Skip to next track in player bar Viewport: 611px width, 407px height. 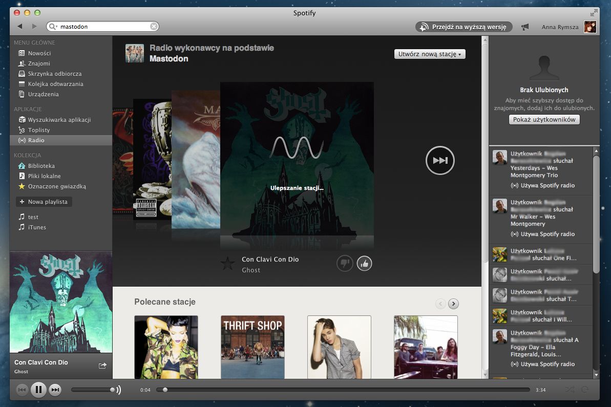(x=55, y=390)
